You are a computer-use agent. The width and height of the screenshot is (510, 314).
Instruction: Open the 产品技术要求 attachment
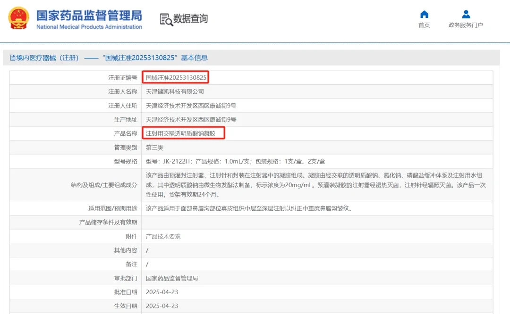pos(163,236)
